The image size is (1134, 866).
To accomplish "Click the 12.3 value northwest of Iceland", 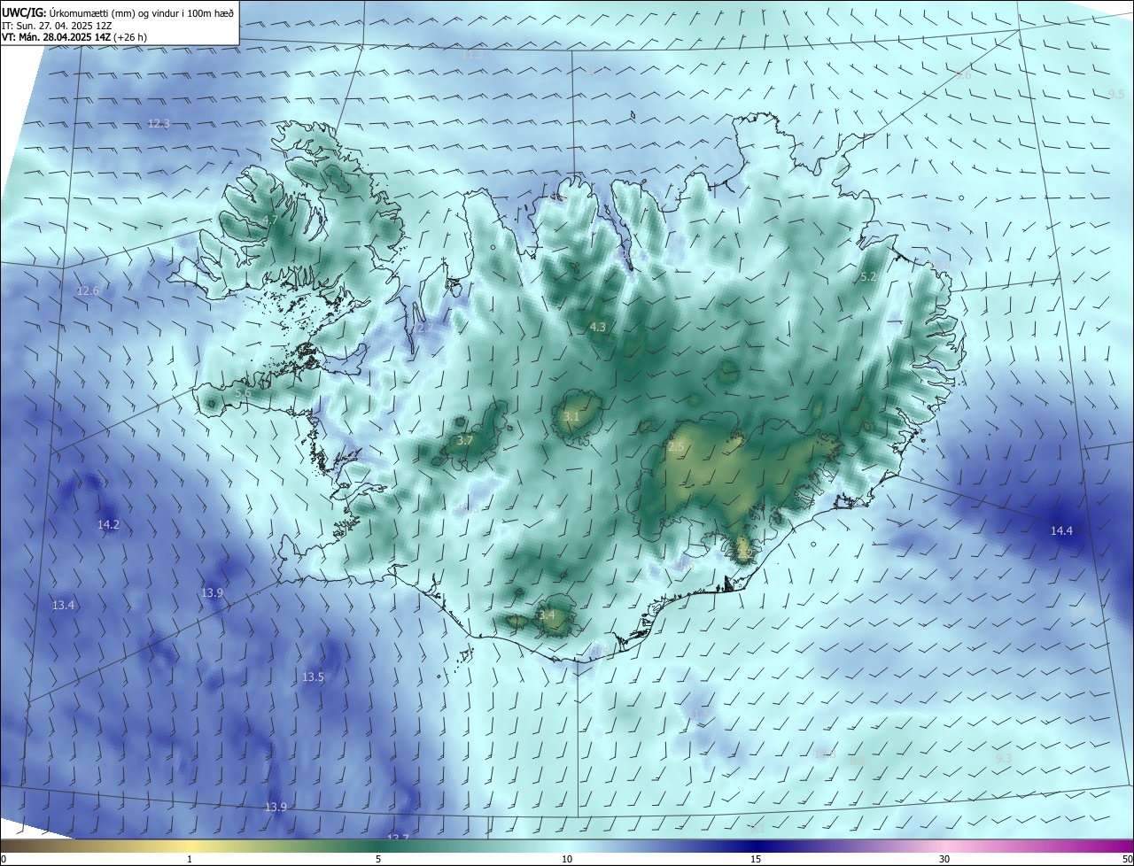I will [x=159, y=124].
